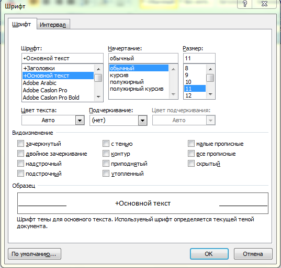281x268 pixels.
Task: Toggle подстрочный checkbox
Action: tap(20, 174)
